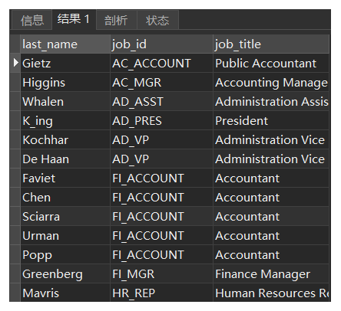This screenshot has width=341, height=311.
Task: Click the last_name column header
Action: (65, 44)
